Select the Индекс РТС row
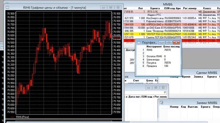220x123 pixels. [172, 15]
